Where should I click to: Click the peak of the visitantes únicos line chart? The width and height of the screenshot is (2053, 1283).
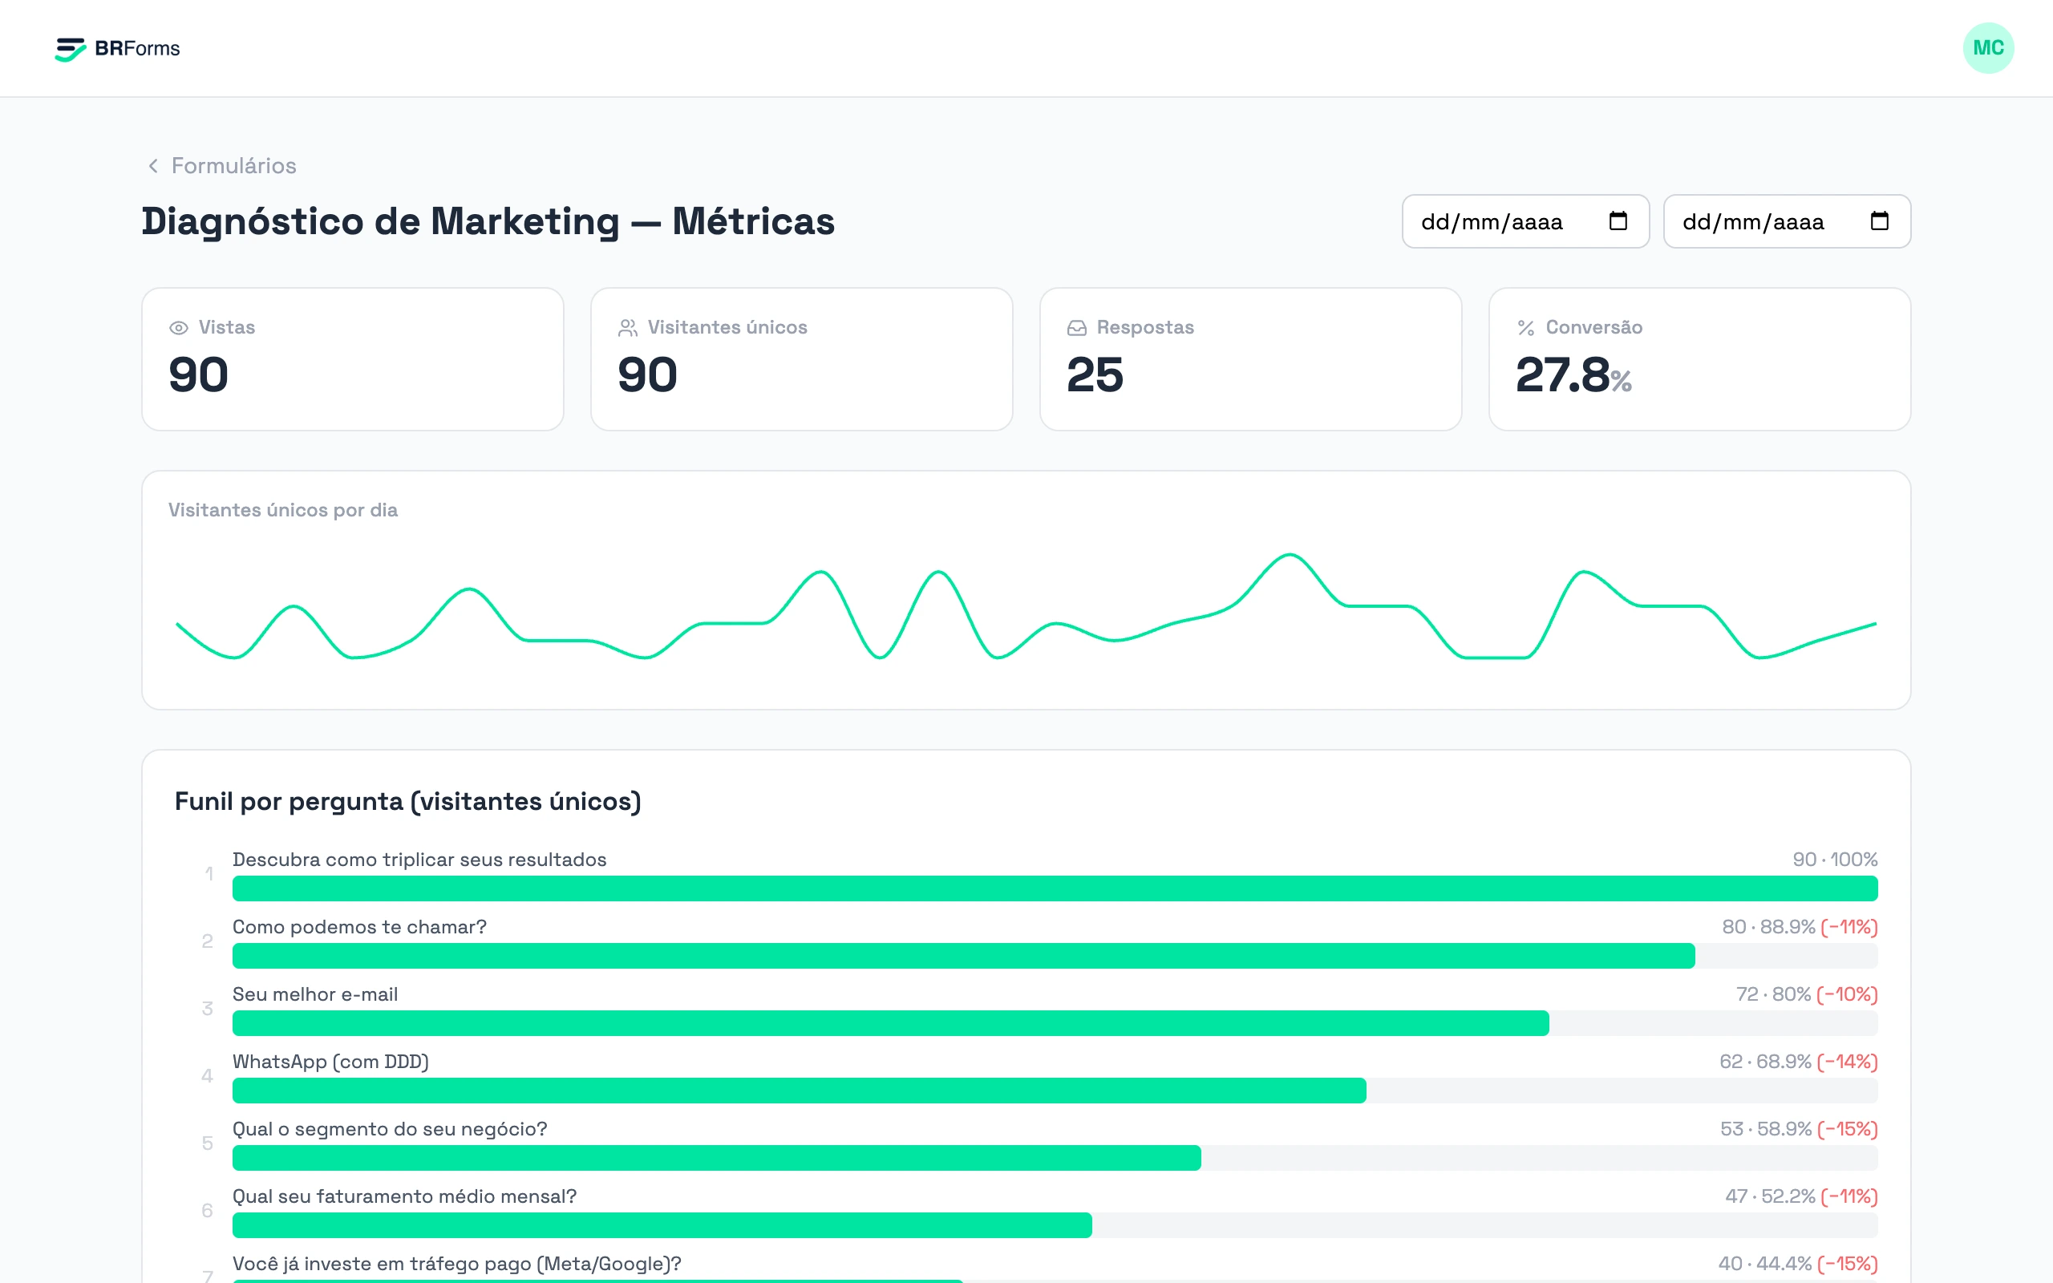point(1290,555)
